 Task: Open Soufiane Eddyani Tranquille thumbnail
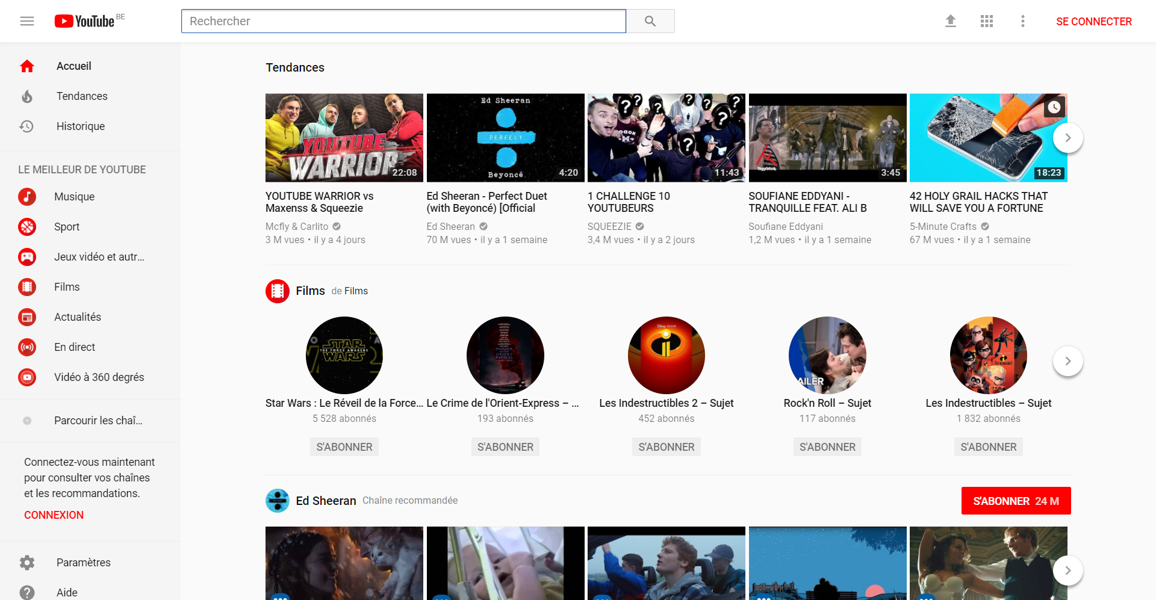point(827,138)
